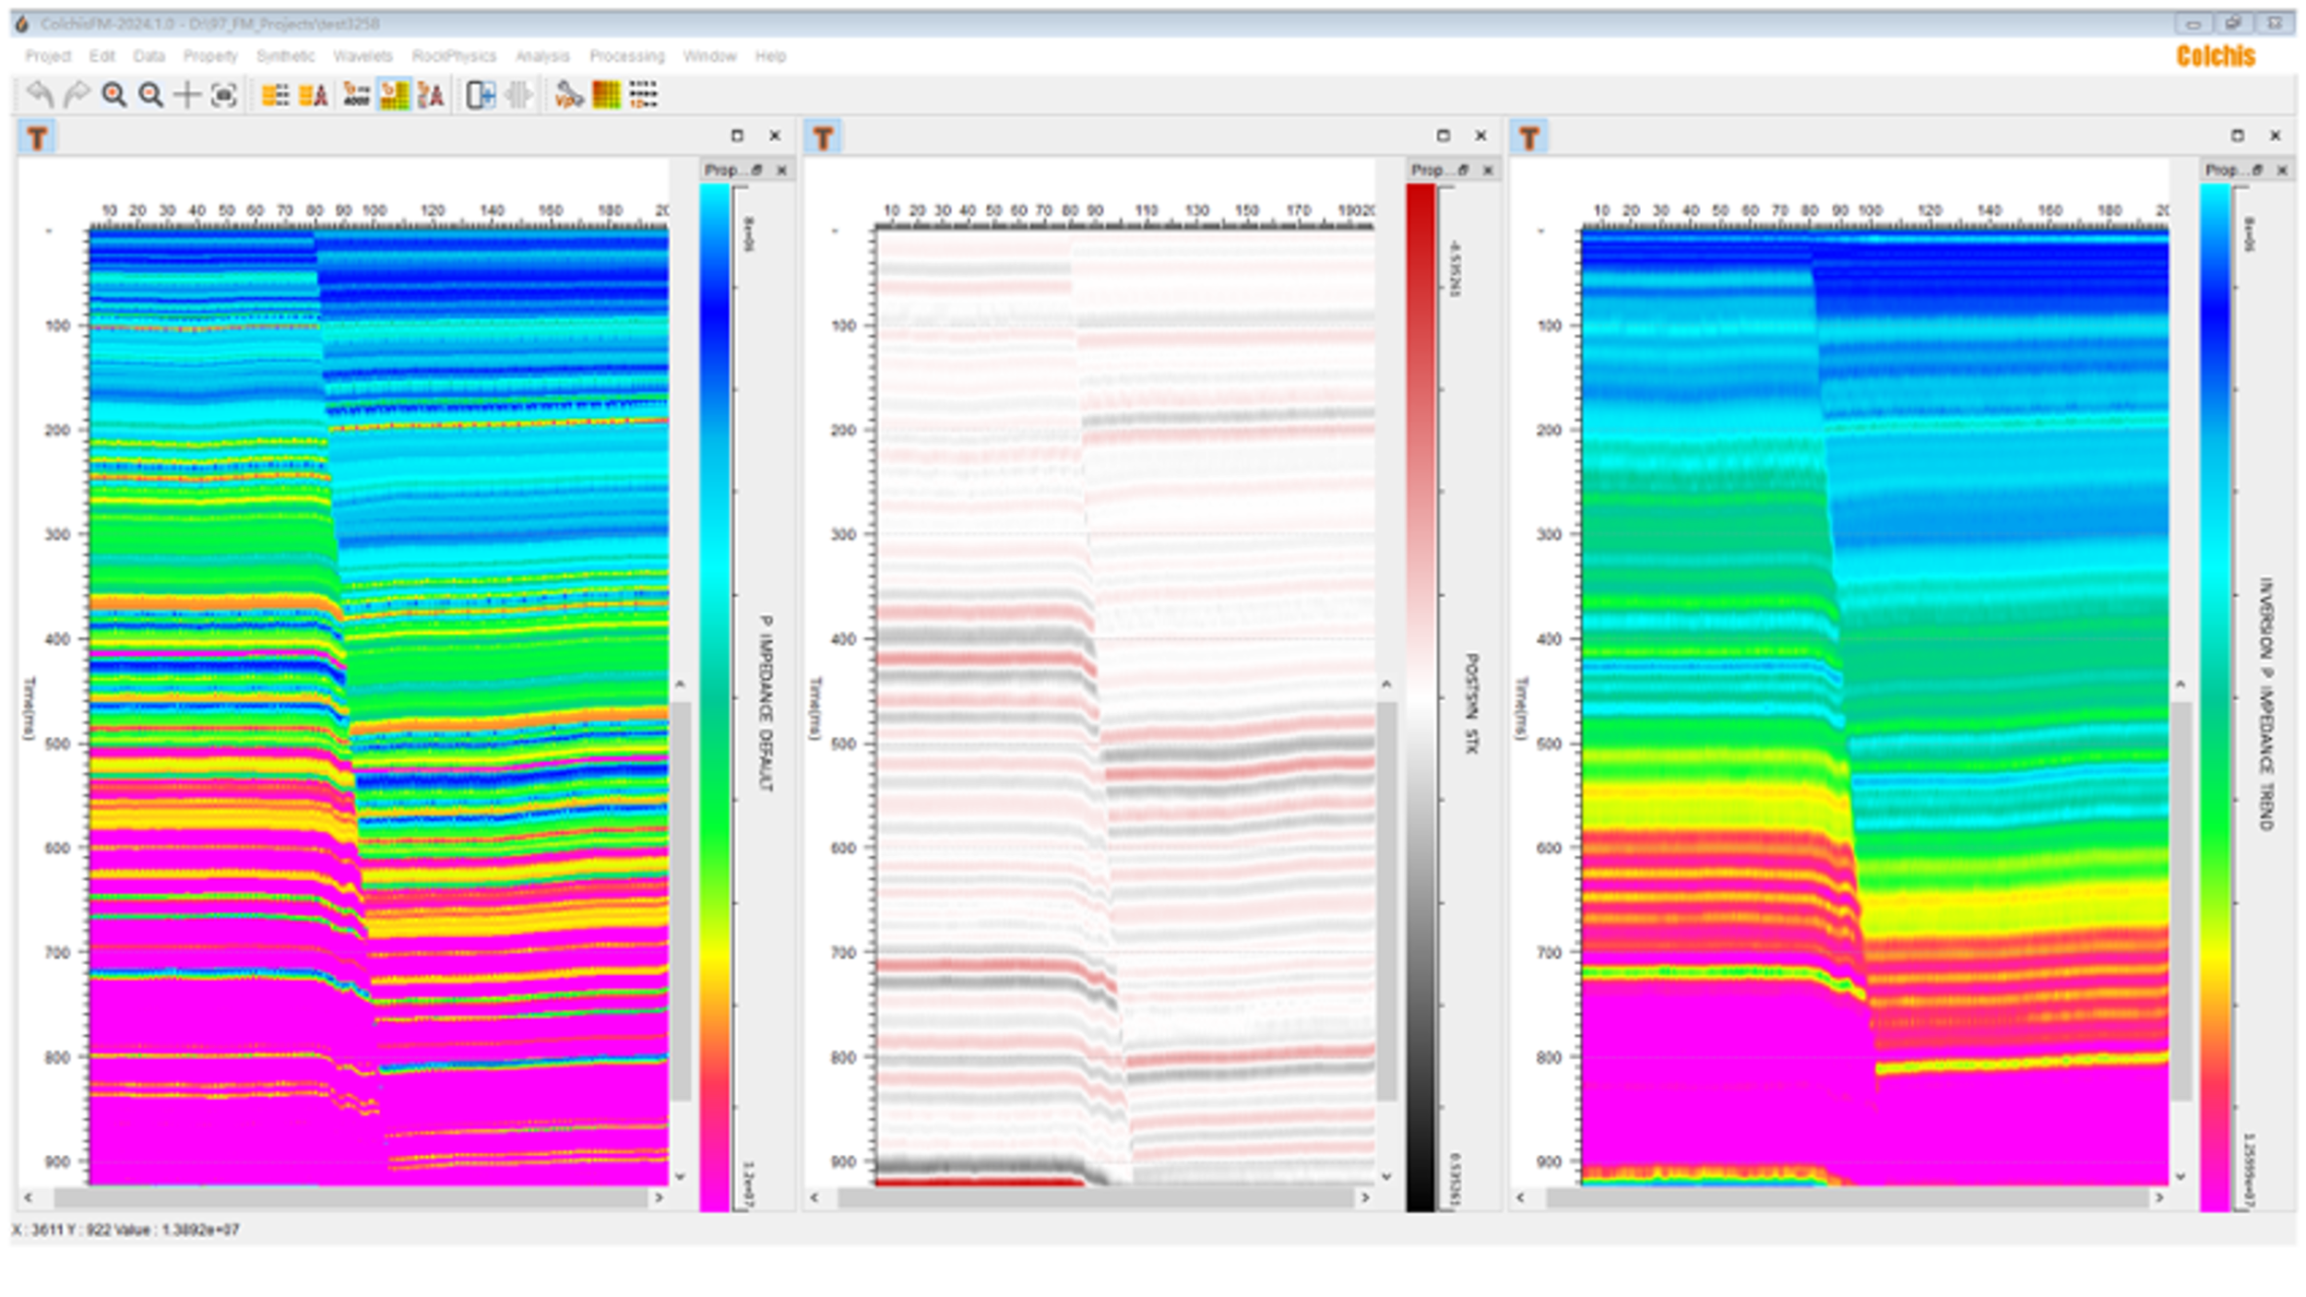Click right panel vertical scroll-up arrow
Viewport: 2306px width, 1297px height.
tap(2181, 684)
